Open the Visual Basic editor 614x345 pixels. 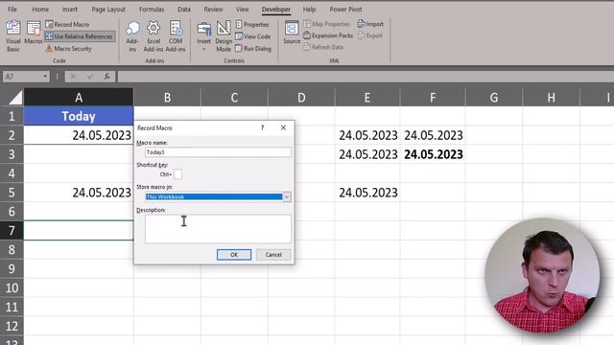pos(12,36)
